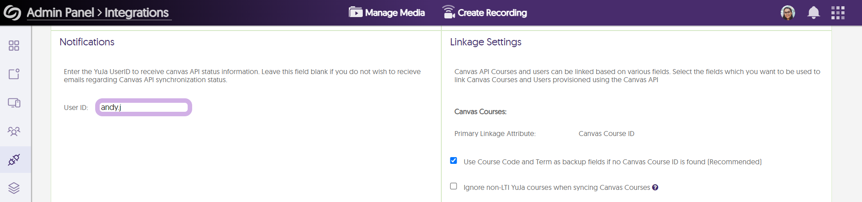The height and width of the screenshot is (202, 862).
Task: Click the Integrations breadcrumb link
Action: 136,13
